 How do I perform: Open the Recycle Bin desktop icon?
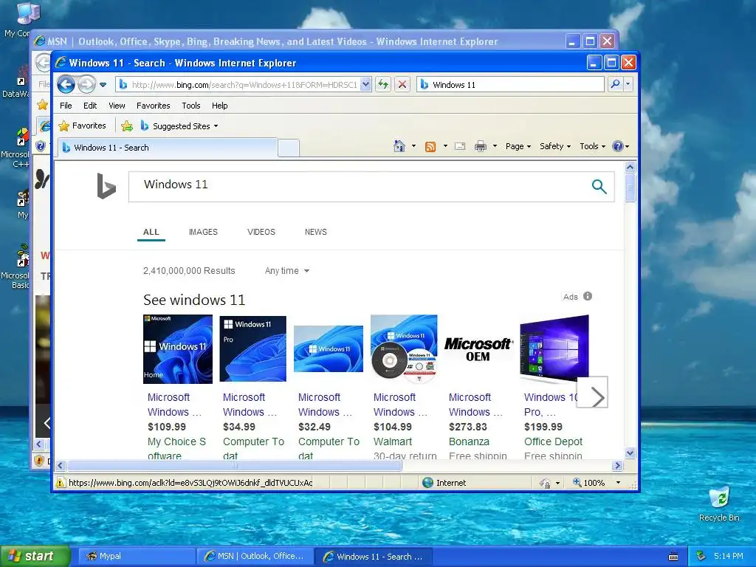pos(719,504)
